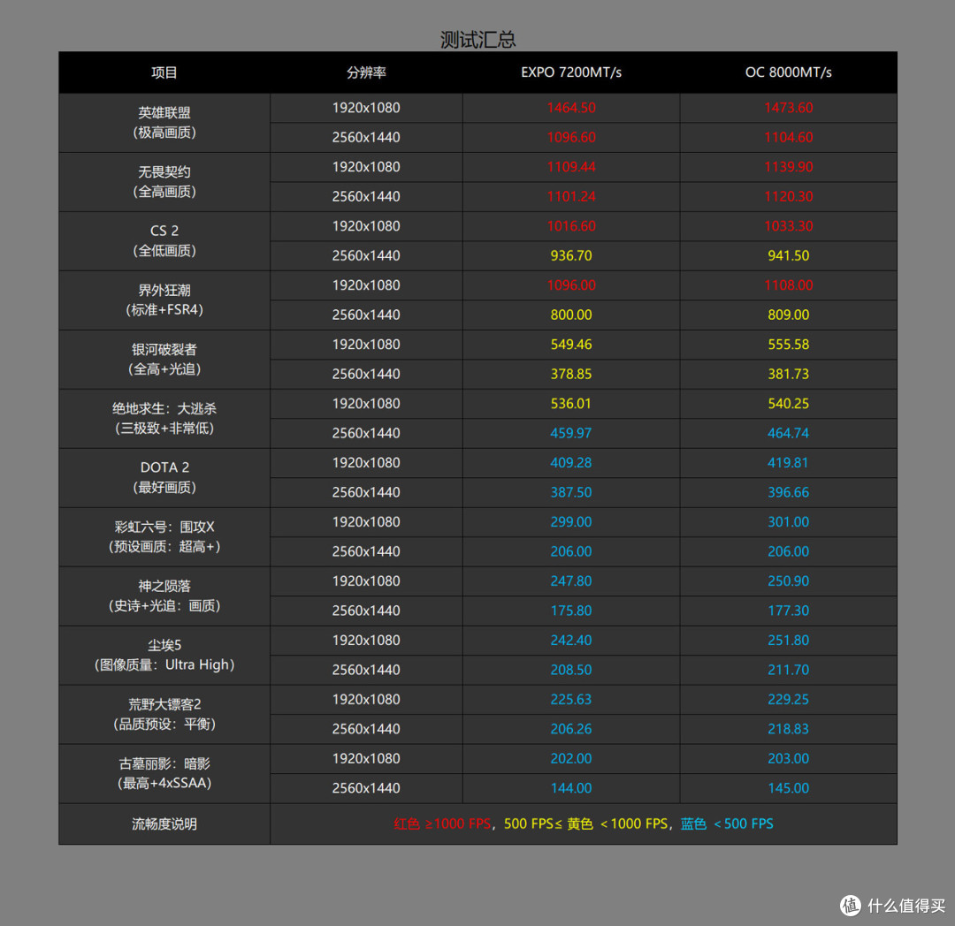Click the value 1464.50
The width and height of the screenshot is (955, 926).
[570, 108]
